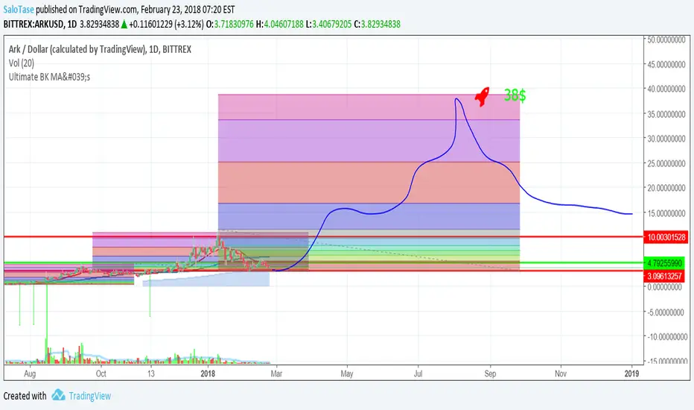This screenshot has width=694, height=410.
Task: Click the 25.00000000 price axis label
Action: coord(666,163)
